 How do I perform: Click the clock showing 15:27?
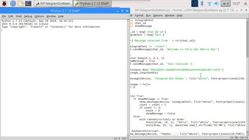tap(236, 3)
